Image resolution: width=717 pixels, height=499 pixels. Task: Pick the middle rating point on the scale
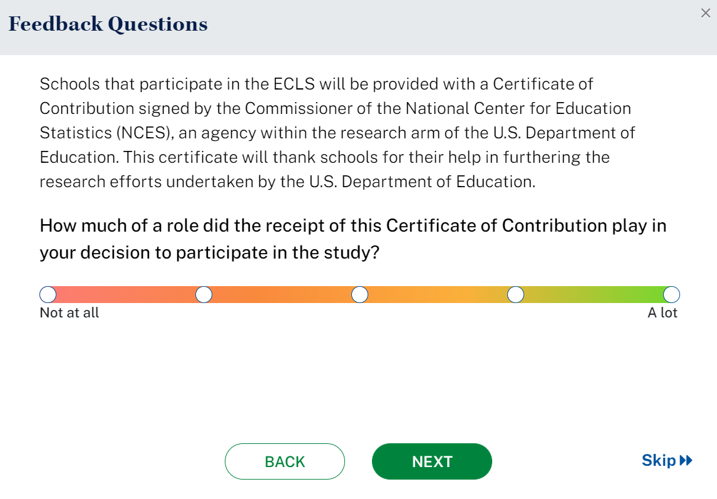359,294
